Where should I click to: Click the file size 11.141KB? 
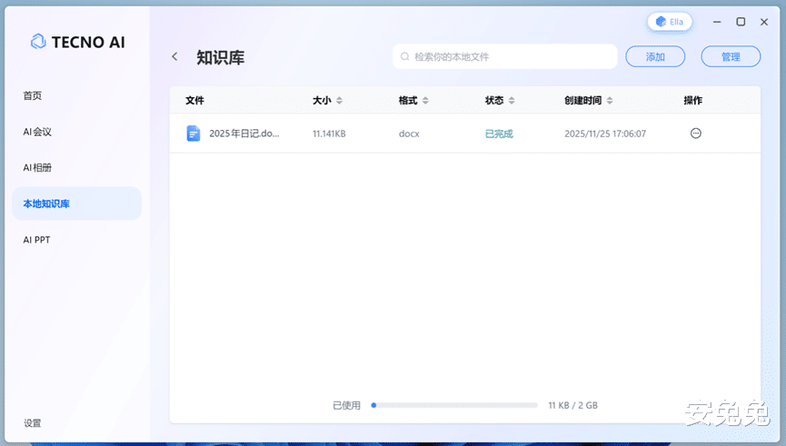click(329, 134)
